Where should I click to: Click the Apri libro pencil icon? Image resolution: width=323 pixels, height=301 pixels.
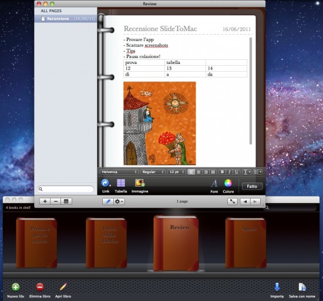click(x=63, y=287)
